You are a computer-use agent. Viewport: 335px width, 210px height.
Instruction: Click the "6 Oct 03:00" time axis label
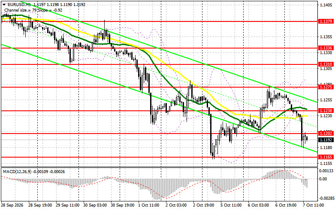(x=259, y=205)
